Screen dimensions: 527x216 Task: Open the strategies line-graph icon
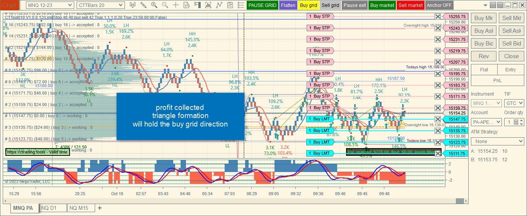219,5
